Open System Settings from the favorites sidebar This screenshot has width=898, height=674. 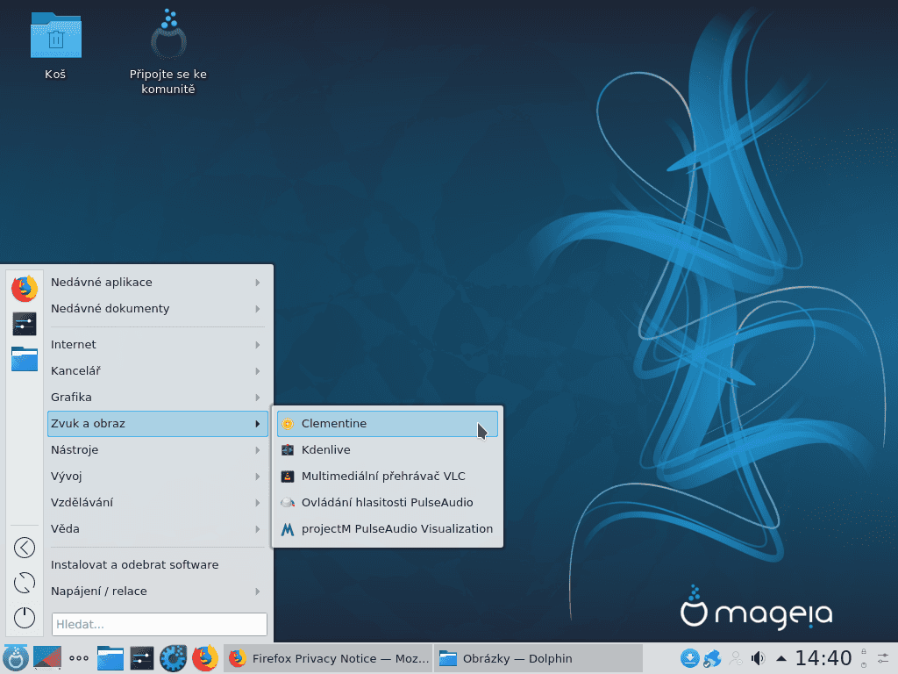tap(24, 323)
